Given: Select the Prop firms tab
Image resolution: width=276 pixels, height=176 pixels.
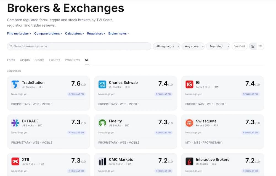Looking at the screenshot, I should pos(72,60).
